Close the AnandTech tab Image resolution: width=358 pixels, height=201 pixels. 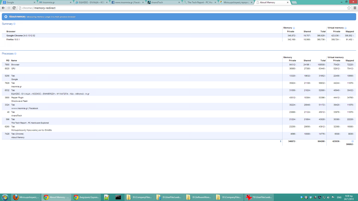[179, 2]
